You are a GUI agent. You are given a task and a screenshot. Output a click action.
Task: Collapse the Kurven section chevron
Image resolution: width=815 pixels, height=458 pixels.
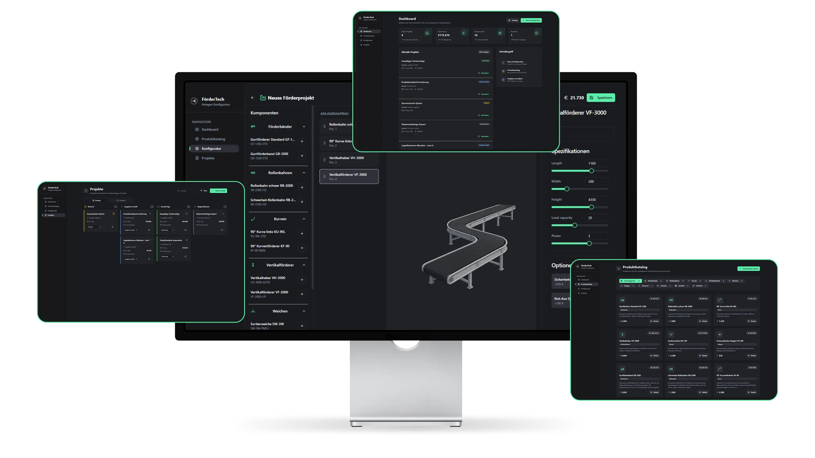(304, 219)
